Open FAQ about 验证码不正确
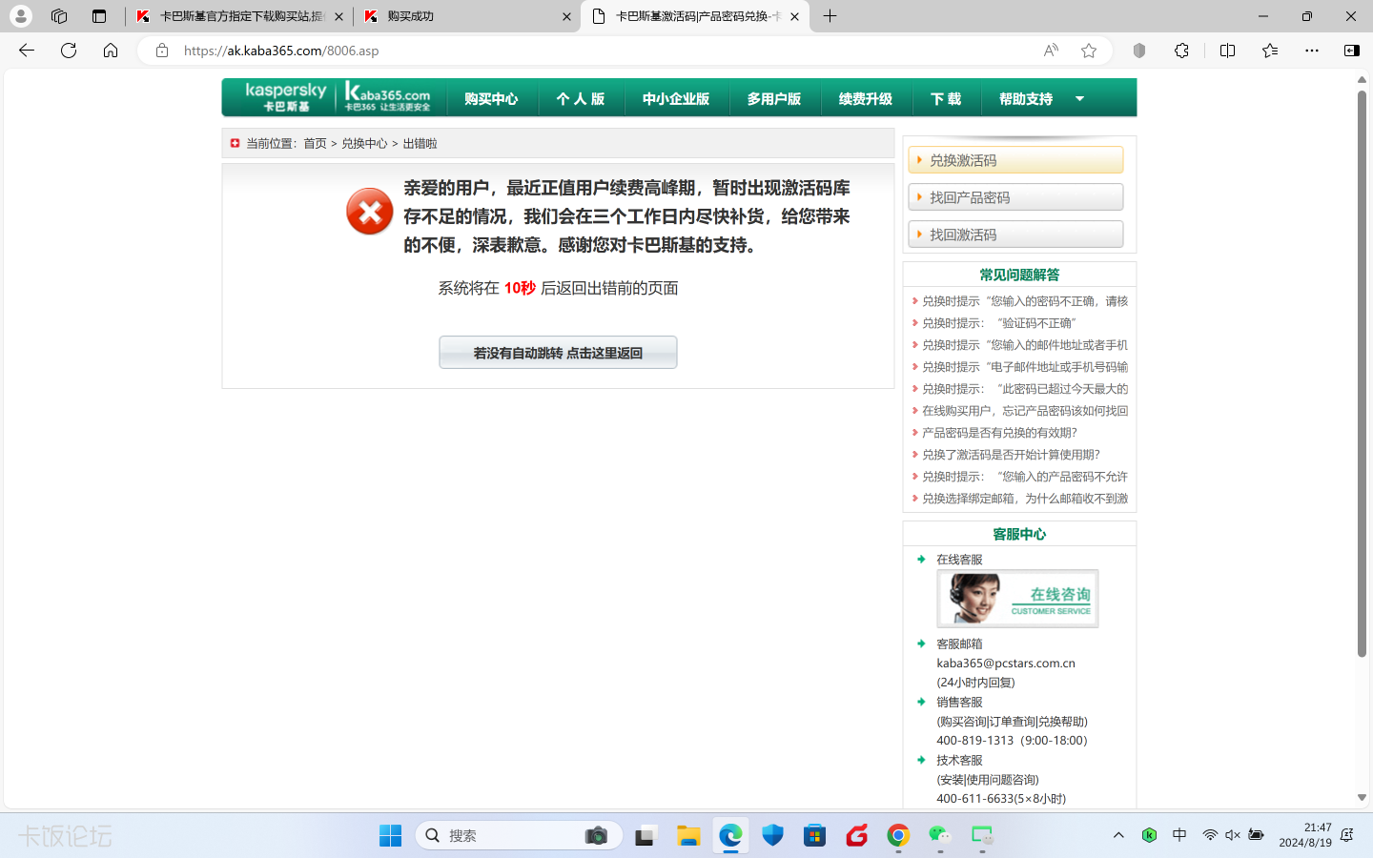1373x858 pixels. point(998,323)
